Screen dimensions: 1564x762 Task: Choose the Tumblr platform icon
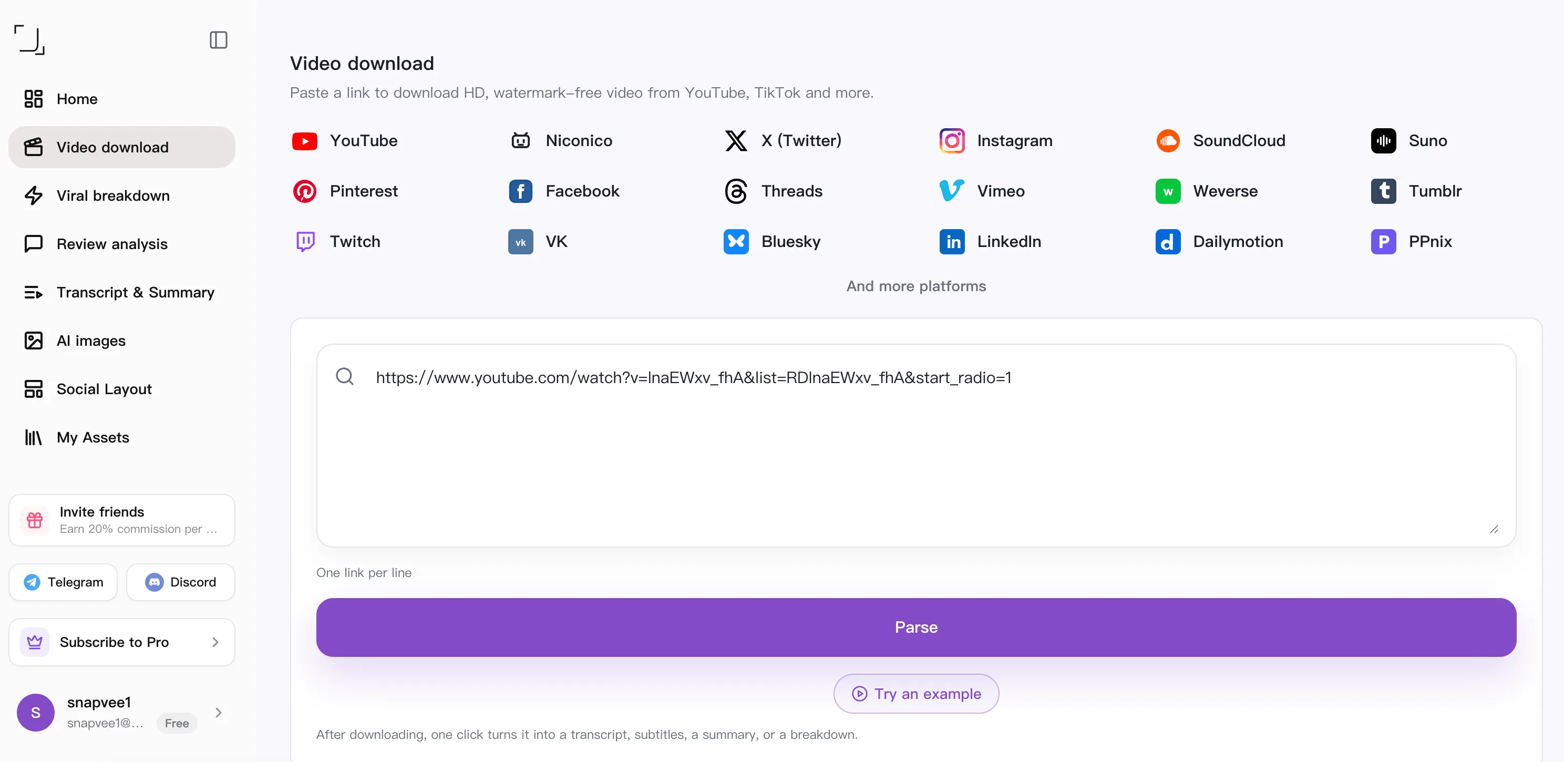1383,191
